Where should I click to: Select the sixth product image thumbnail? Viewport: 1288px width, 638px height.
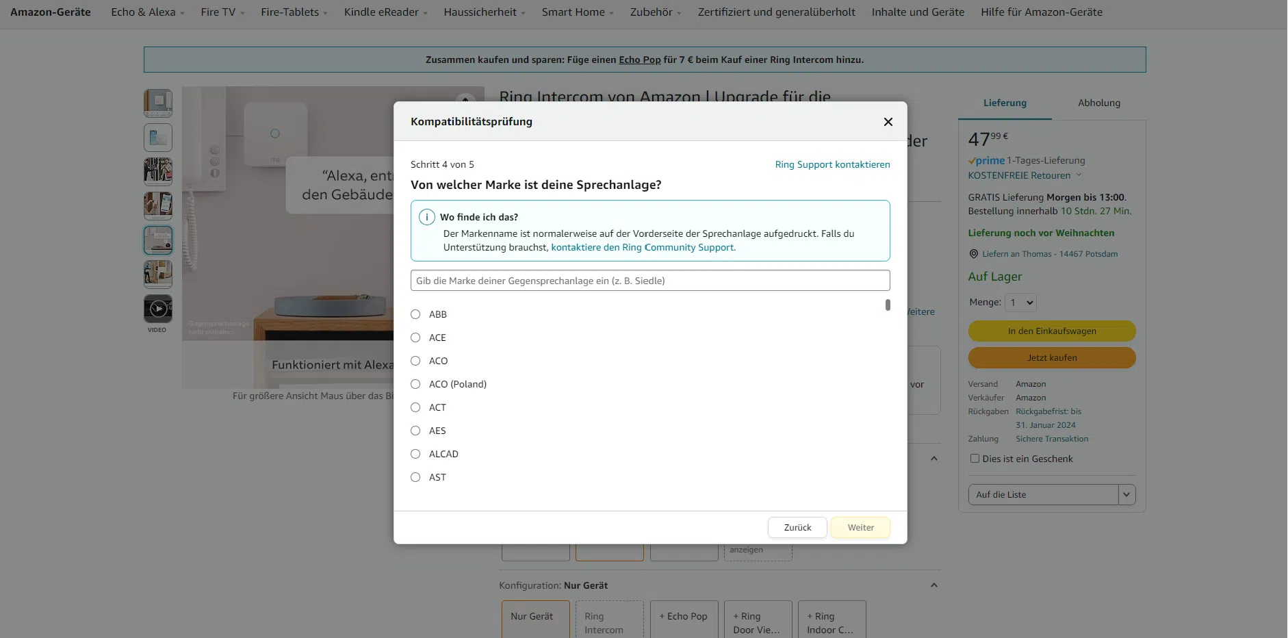[158, 275]
